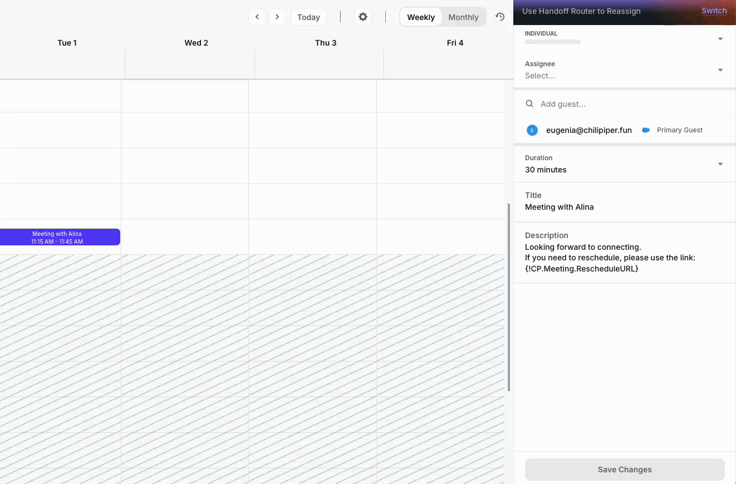This screenshot has width=736, height=484.
Task: Open the Duration 30 minutes dropdown
Action: (624, 164)
